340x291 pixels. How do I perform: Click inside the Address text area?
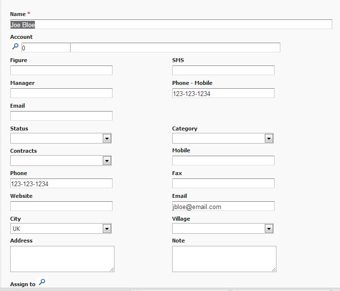pos(62,259)
